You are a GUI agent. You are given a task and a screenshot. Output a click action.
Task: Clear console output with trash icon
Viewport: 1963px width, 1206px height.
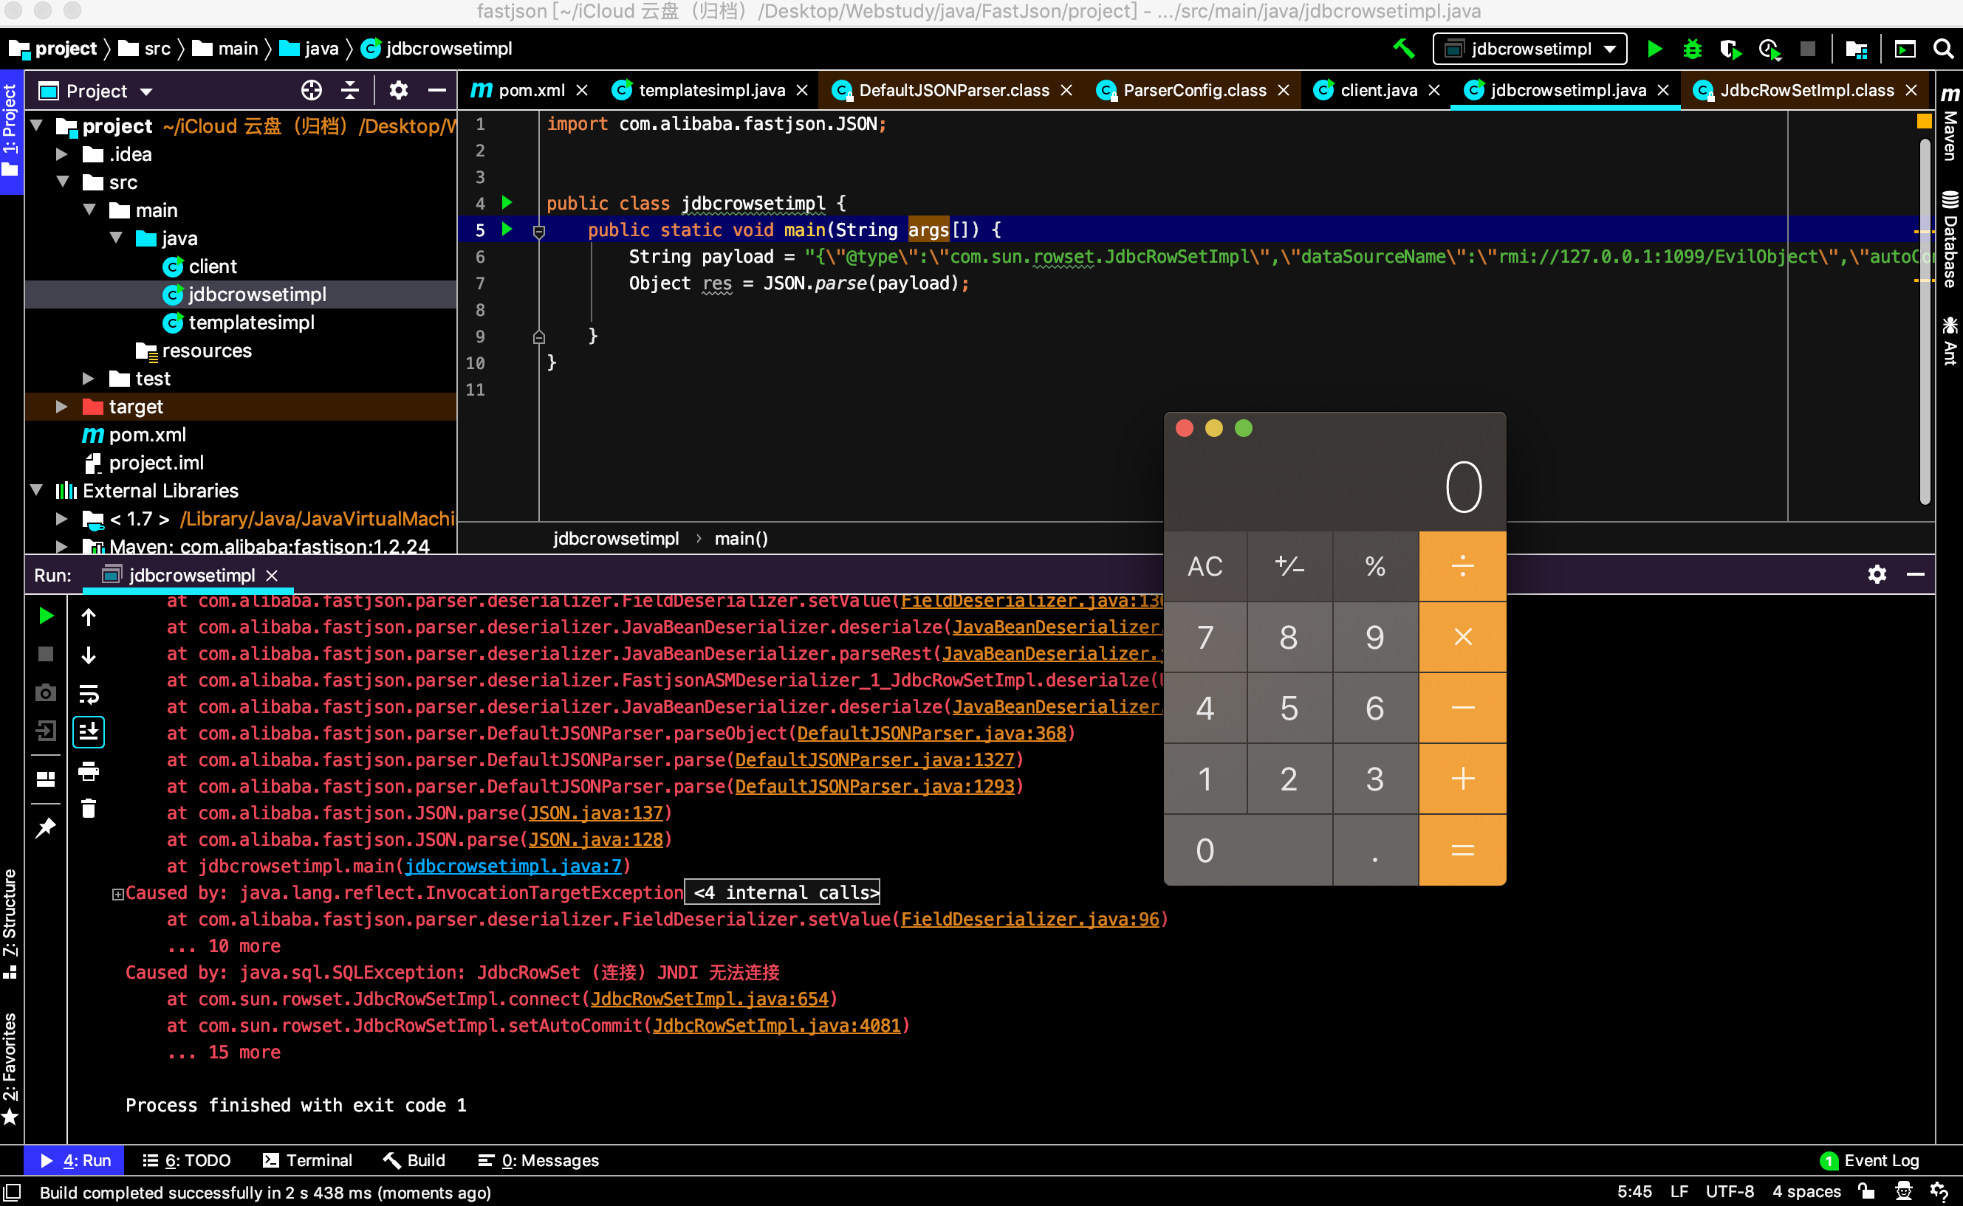pyautogui.click(x=89, y=808)
